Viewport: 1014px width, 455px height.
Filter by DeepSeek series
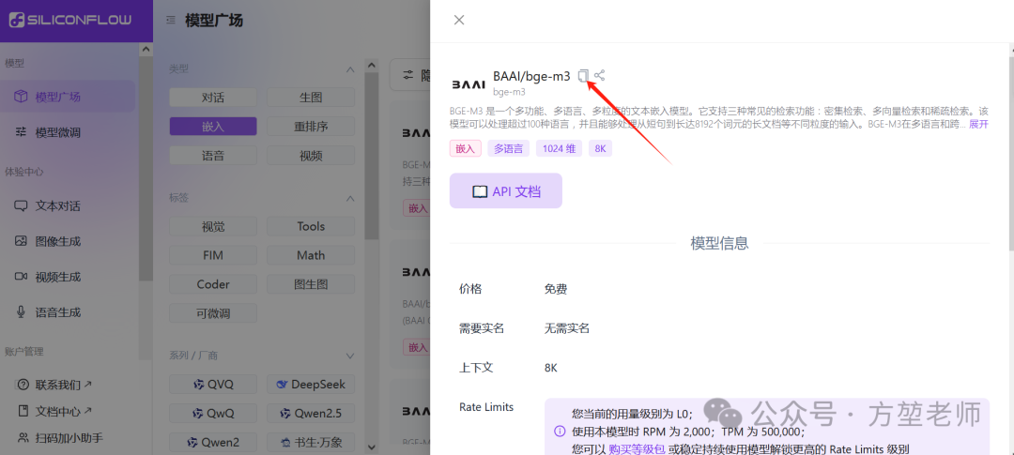(x=311, y=385)
